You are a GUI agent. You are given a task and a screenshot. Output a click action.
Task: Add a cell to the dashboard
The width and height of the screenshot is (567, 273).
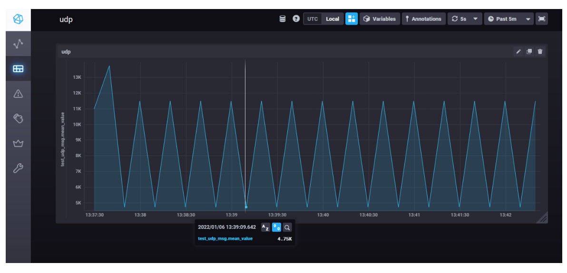pos(352,19)
